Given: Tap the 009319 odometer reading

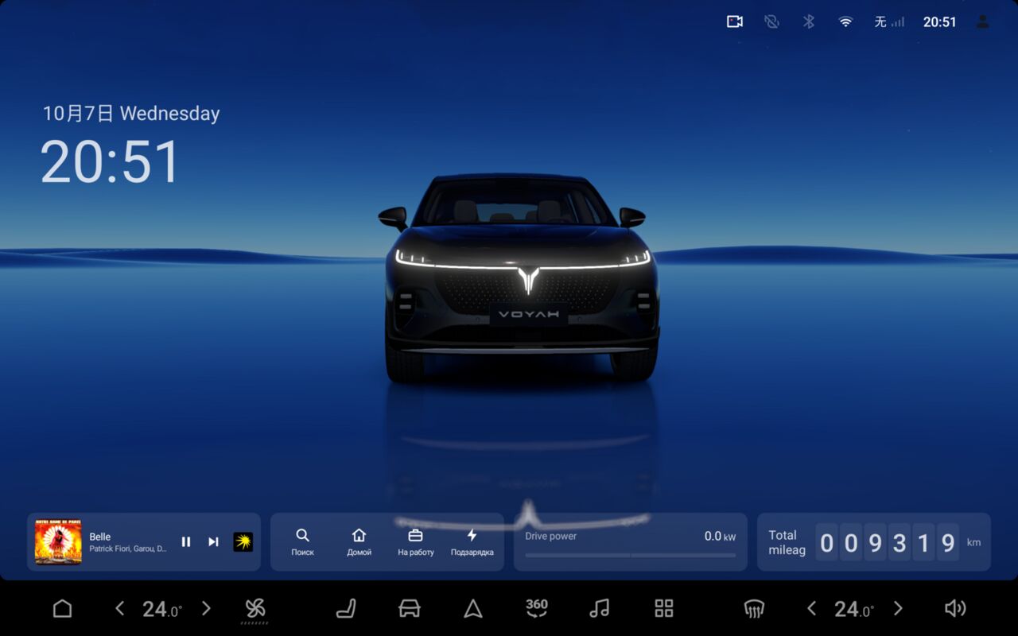Looking at the screenshot, I should 887,542.
